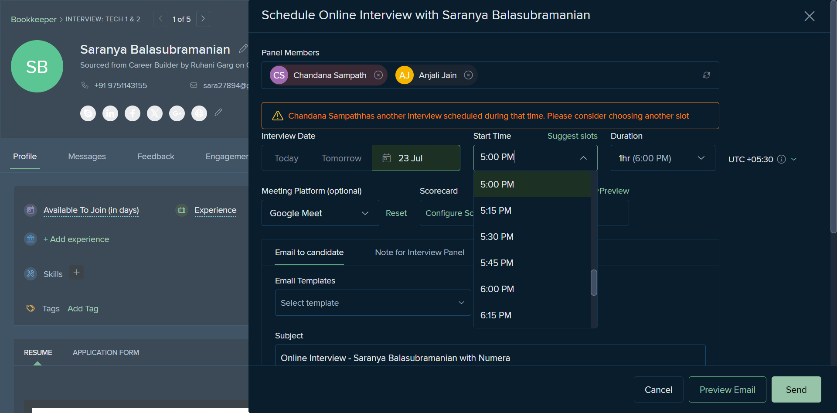Click the refresh icon in Panel Members
The width and height of the screenshot is (837, 413).
[x=706, y=75]
